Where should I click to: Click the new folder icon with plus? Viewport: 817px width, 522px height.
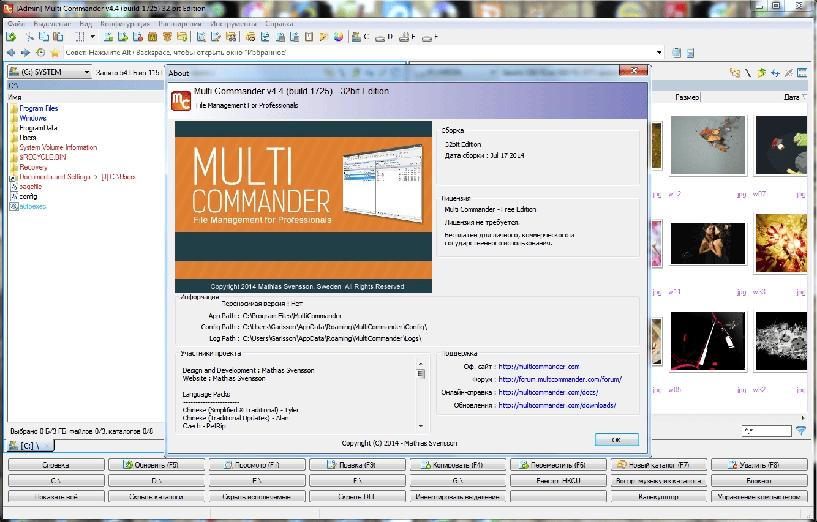pos(182,37)
